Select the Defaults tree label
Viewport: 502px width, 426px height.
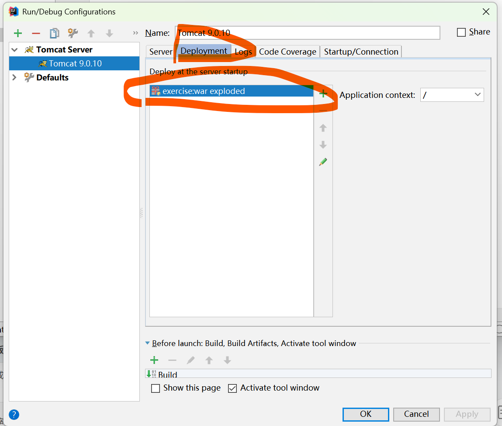point(52,77)
